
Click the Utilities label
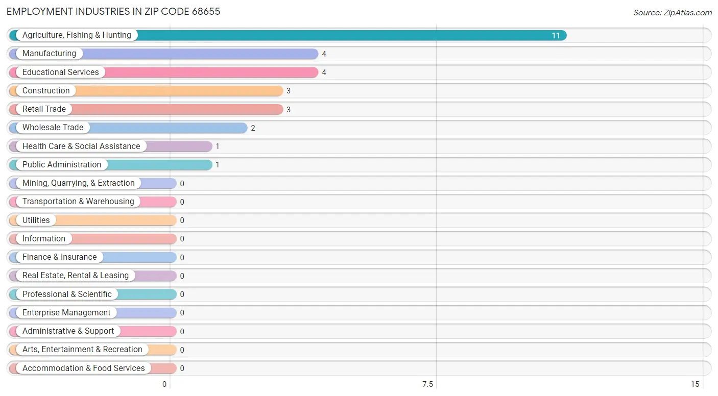tap(36, 220)
